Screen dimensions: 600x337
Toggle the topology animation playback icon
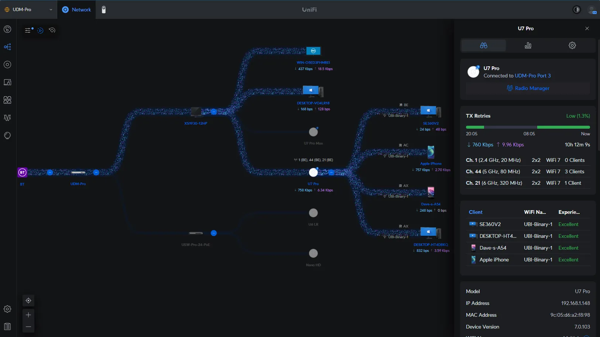click(x=41, y=31)
